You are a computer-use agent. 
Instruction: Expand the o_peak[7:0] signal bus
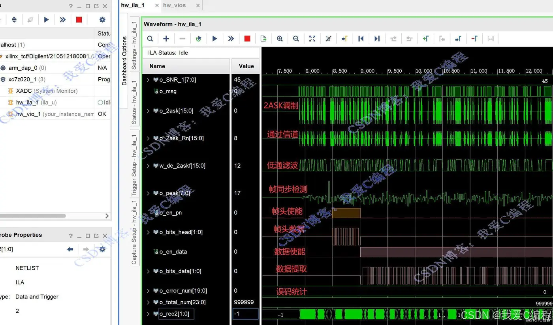coord(148,193)
